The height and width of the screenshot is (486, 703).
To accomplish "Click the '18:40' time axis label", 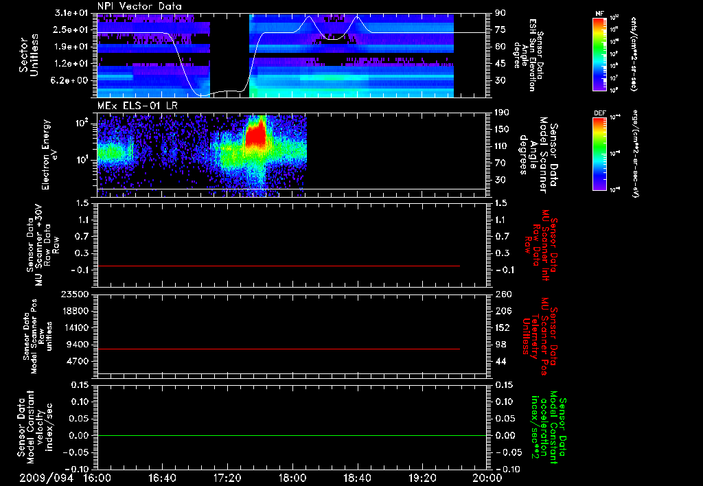I will 357,478.
